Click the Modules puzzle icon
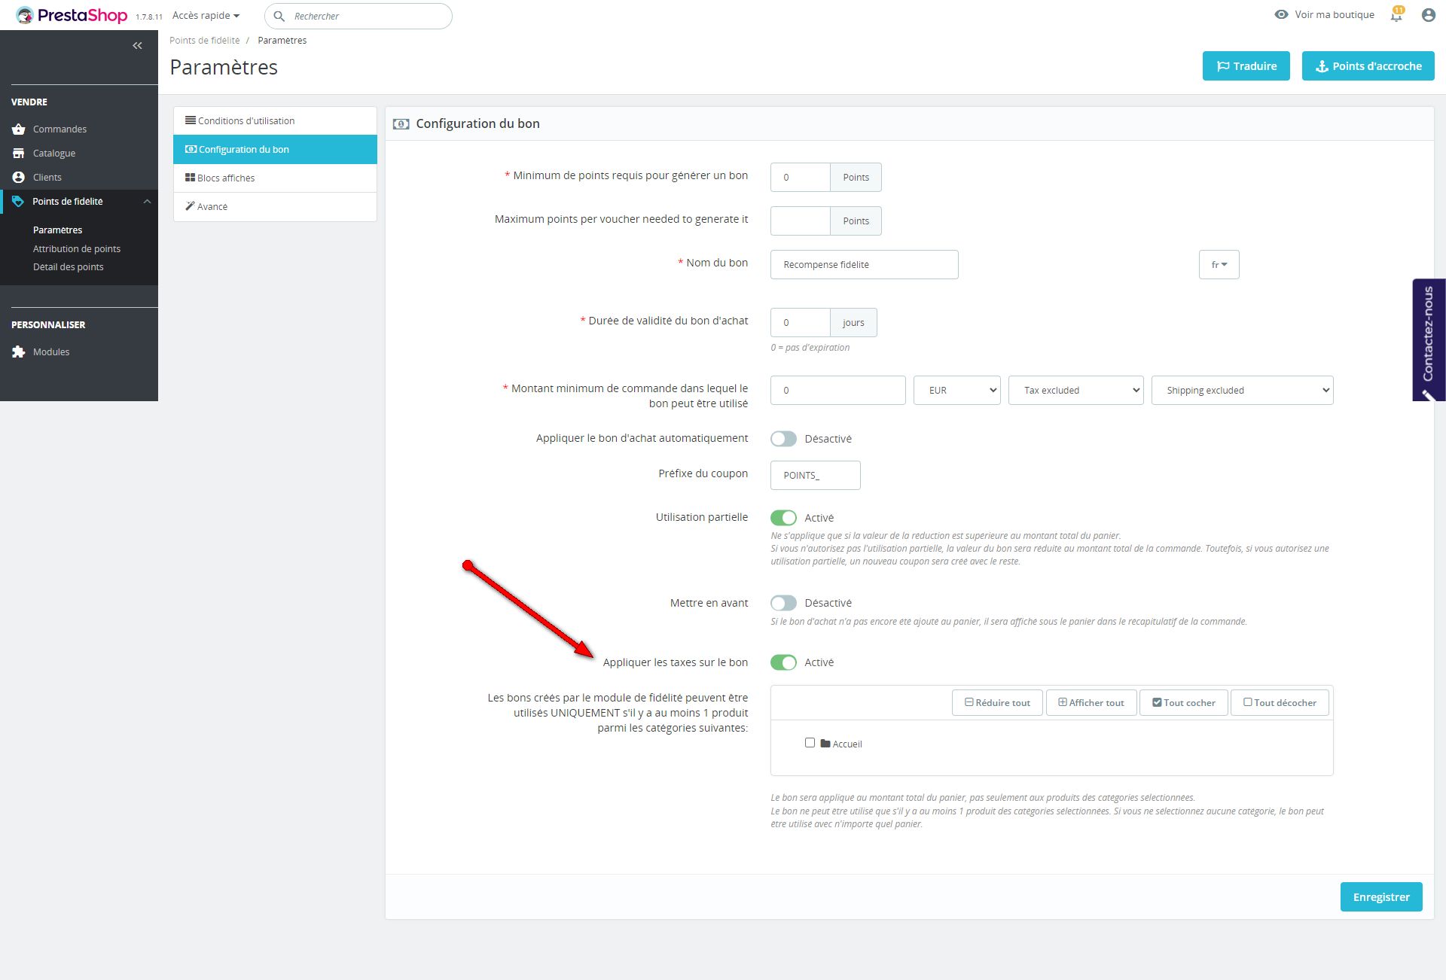 click(19, 352)
